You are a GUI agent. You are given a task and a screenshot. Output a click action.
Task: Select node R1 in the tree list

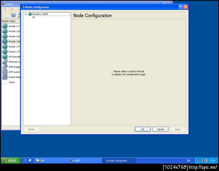34,17
